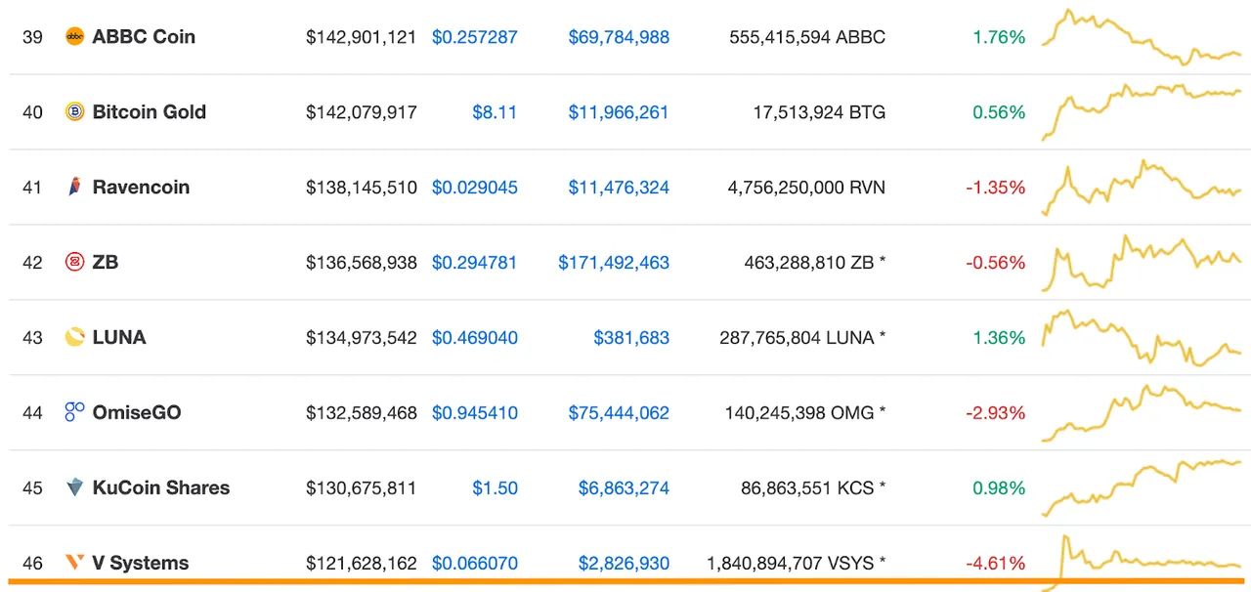
Task: Select supply 86,863,551 KCS
Action: [813, 488]
